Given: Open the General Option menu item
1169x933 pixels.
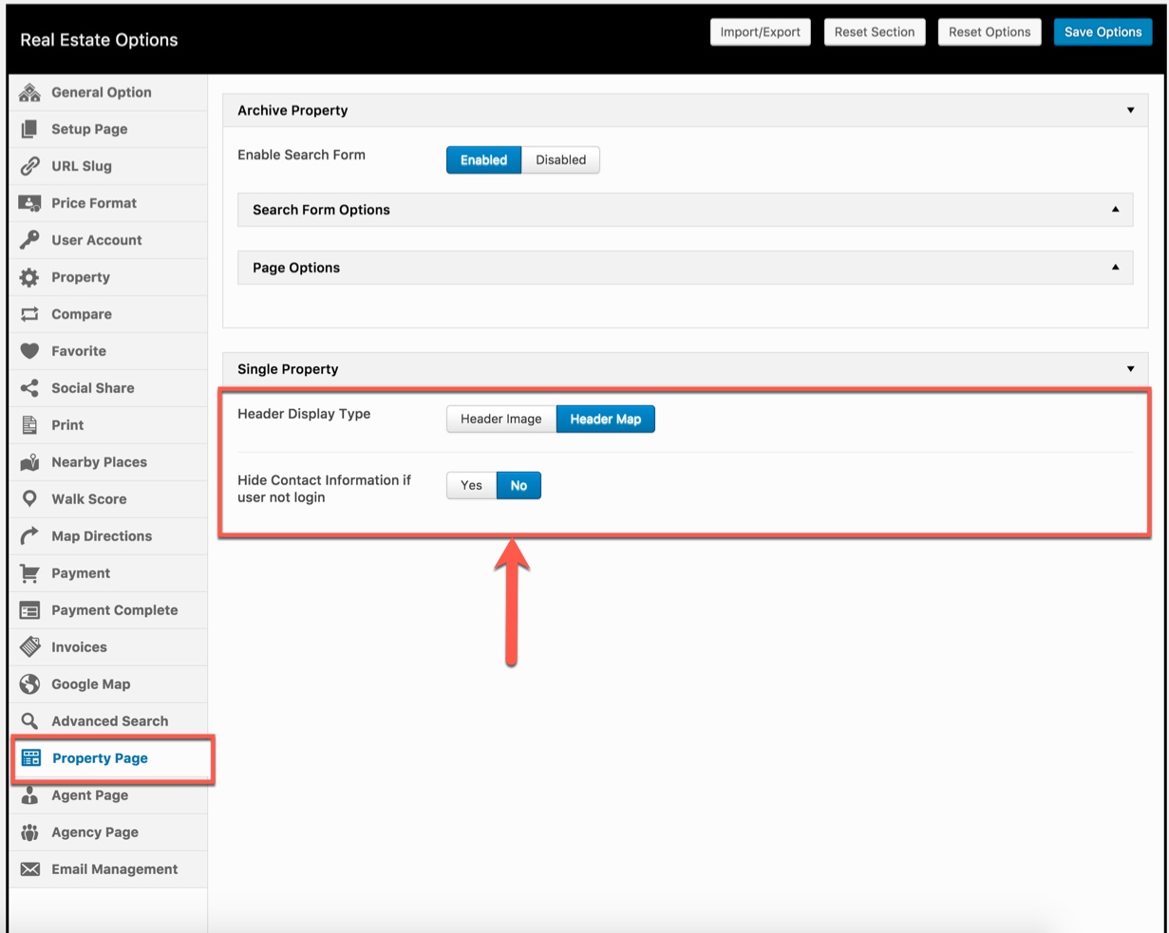Looking at the screenshot, I should [x=108, y=92].
